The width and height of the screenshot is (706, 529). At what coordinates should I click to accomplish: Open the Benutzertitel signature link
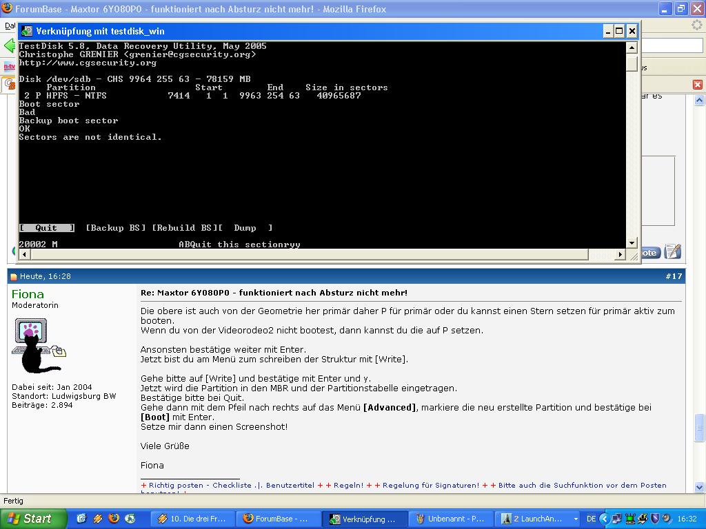290,486
